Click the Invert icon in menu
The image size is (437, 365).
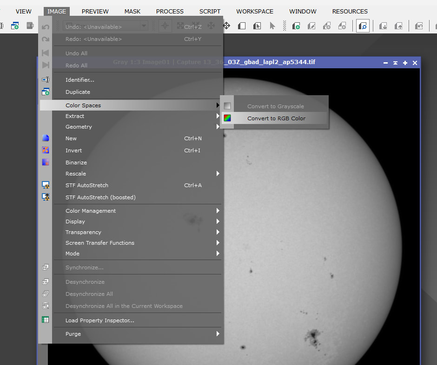pos(46,150)
